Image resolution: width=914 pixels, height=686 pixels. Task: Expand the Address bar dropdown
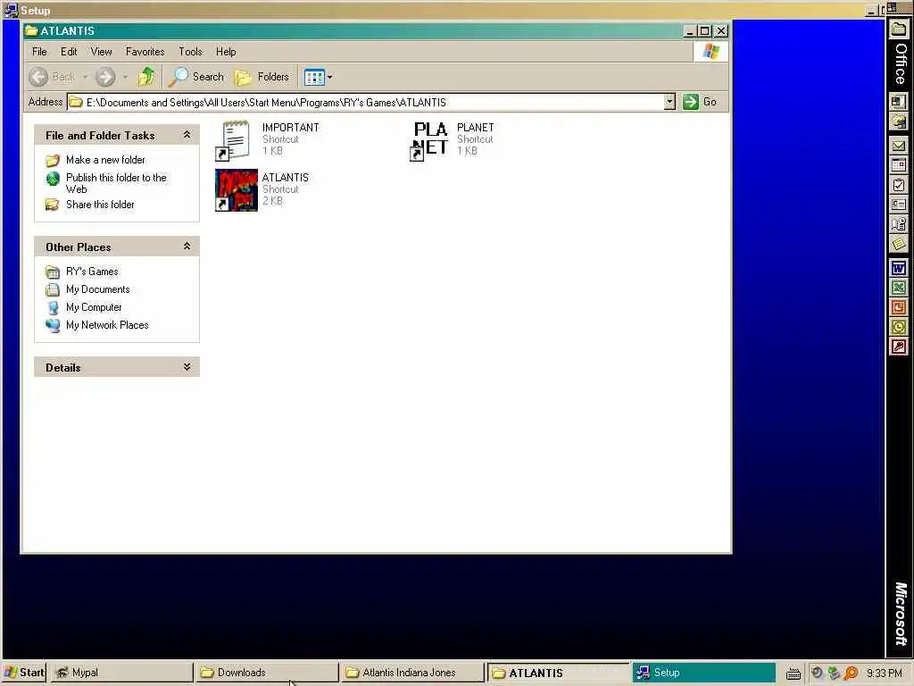click(x=669, y=102)
